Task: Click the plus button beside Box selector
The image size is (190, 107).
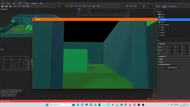Action: tap(66, 6)
